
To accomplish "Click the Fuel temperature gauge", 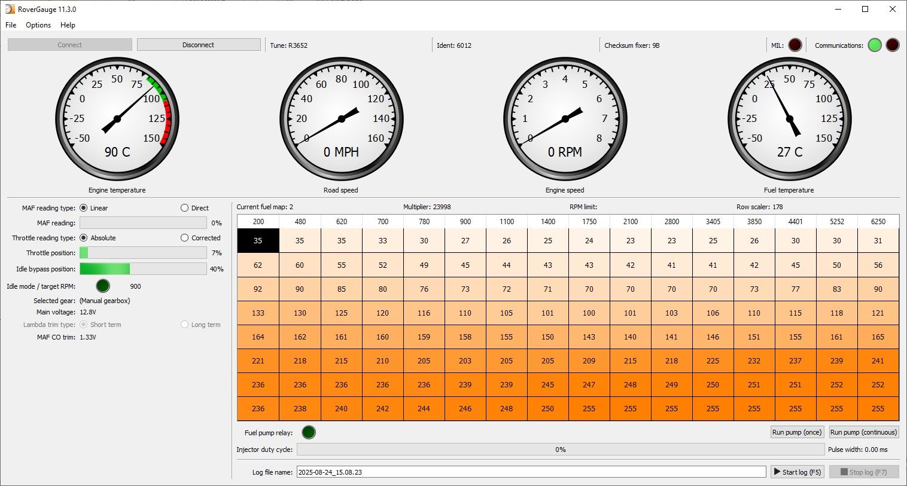I will (789, 119).
